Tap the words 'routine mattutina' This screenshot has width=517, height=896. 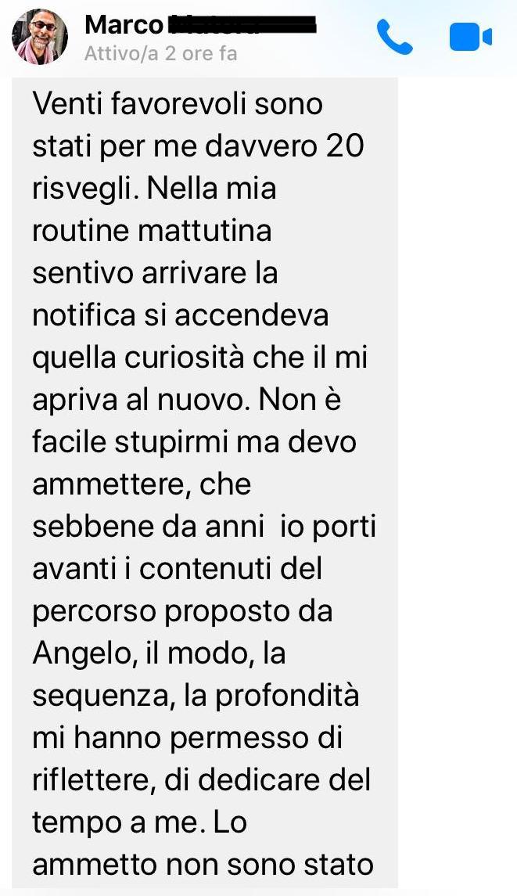click(152, 231)
